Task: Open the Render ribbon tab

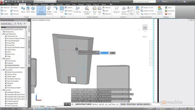Action: [x=36, y=4]
